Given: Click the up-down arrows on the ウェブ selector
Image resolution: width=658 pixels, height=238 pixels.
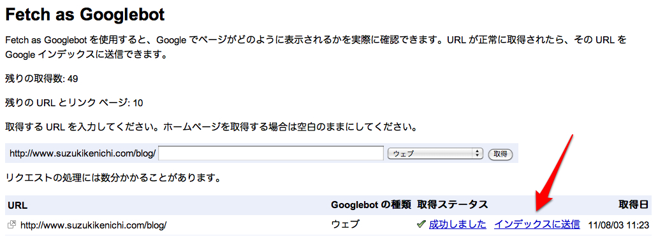Looking at the screenshot, I should (x=477, y=153).
